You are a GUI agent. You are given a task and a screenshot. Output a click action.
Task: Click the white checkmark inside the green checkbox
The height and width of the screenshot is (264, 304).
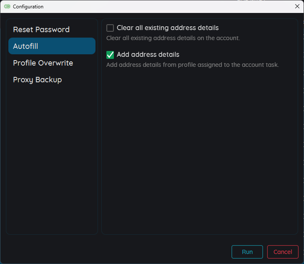pyautogui.click(x=110, y=55)
